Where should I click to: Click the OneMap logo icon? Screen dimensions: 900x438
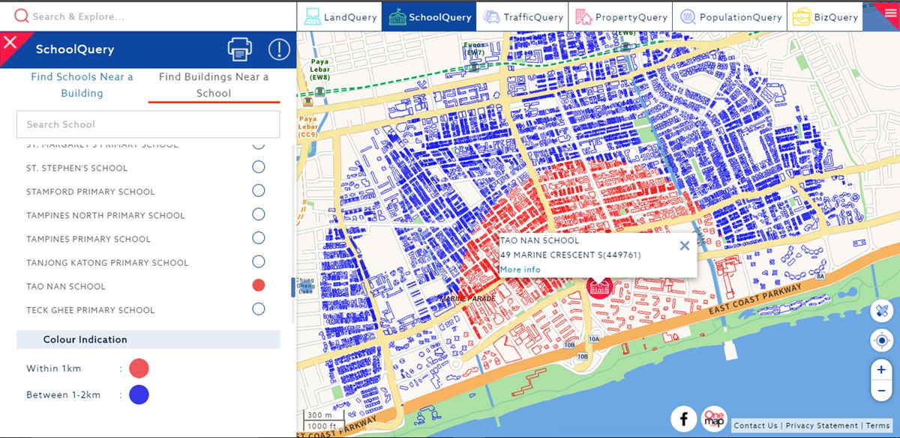[714, 419]
